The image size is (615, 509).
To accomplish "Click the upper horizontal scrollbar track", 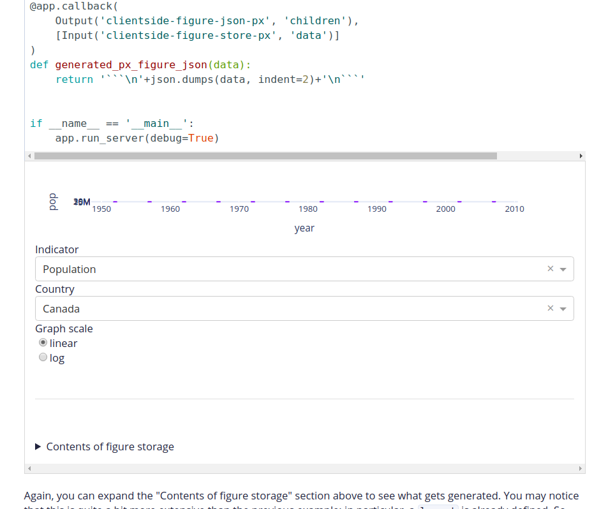I will coord(268,156).
